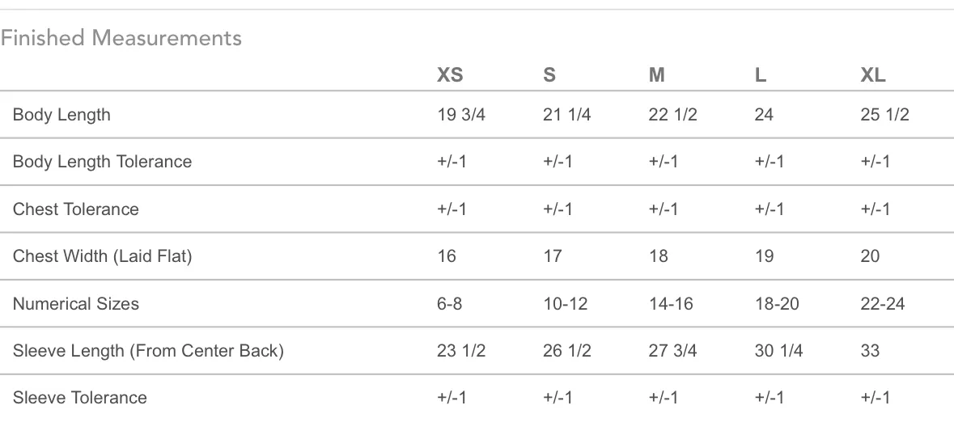
Task: Select the S size column header
Action: 549,74
